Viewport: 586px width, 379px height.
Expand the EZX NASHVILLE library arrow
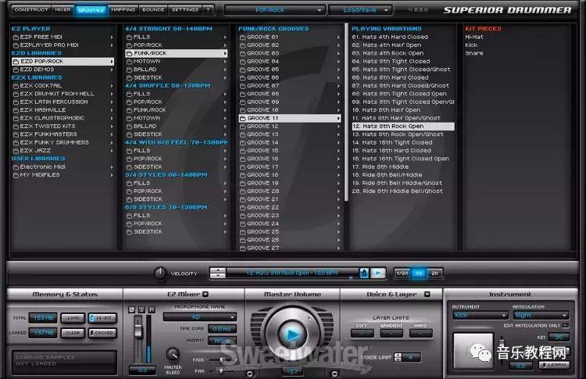pos(112,110)
